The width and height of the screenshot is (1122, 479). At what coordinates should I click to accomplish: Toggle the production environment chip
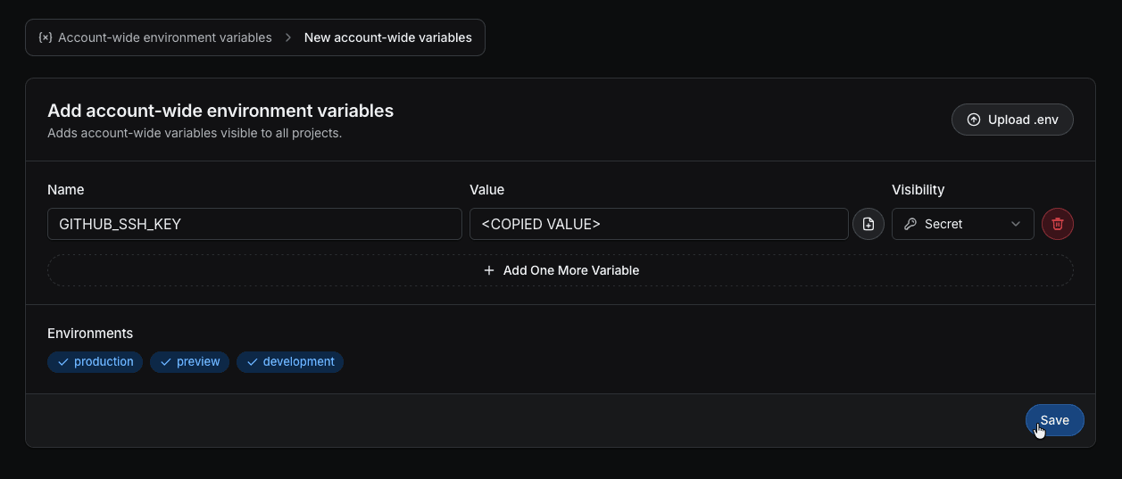[95, 361]
